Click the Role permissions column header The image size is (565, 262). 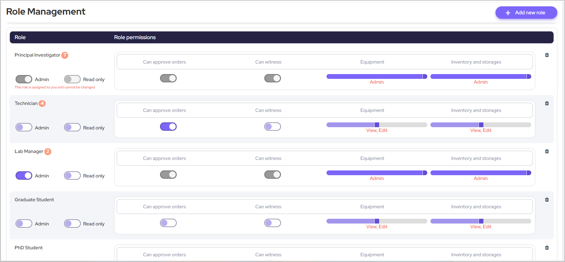pos(135,38)
